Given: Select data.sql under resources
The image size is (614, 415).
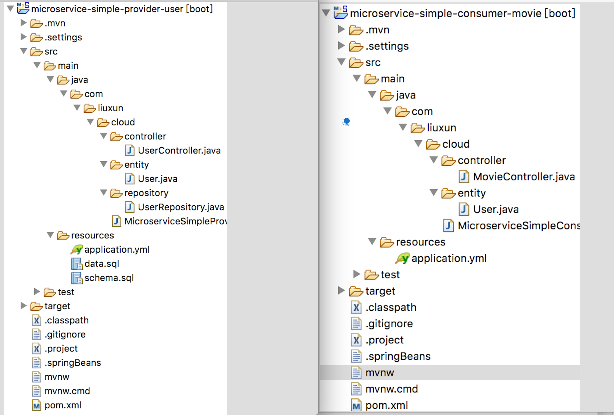Looking at the screenshot, I should click(x=102, y=264).
